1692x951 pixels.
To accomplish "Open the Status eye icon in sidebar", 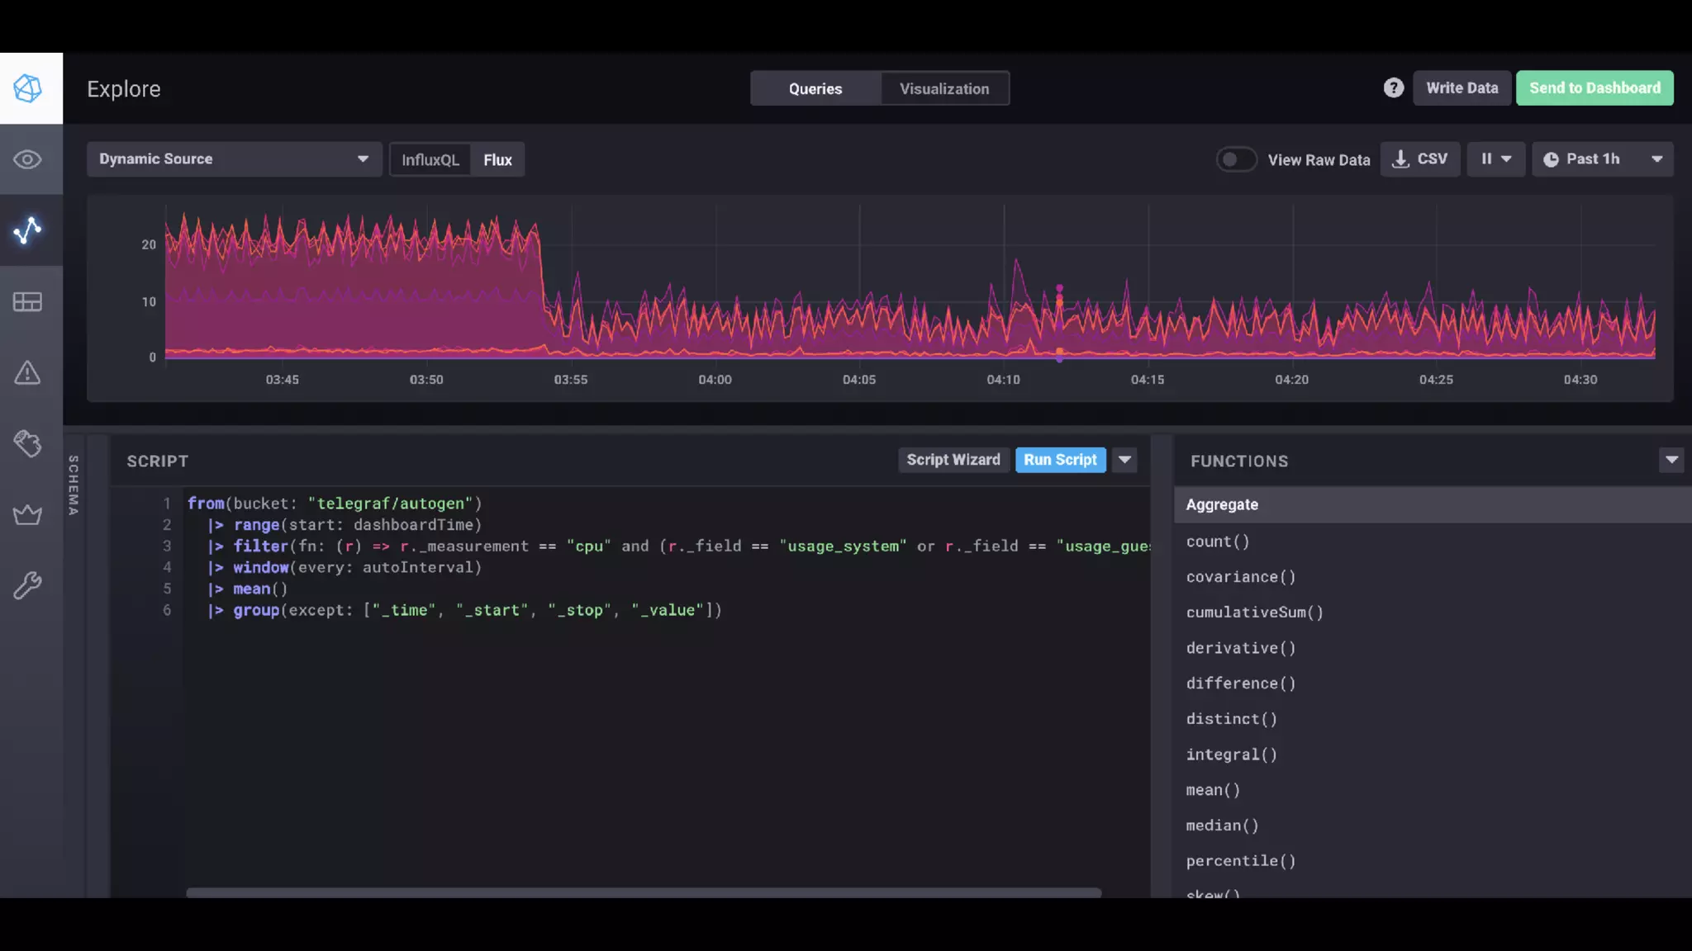I will [x=28, y=159].
